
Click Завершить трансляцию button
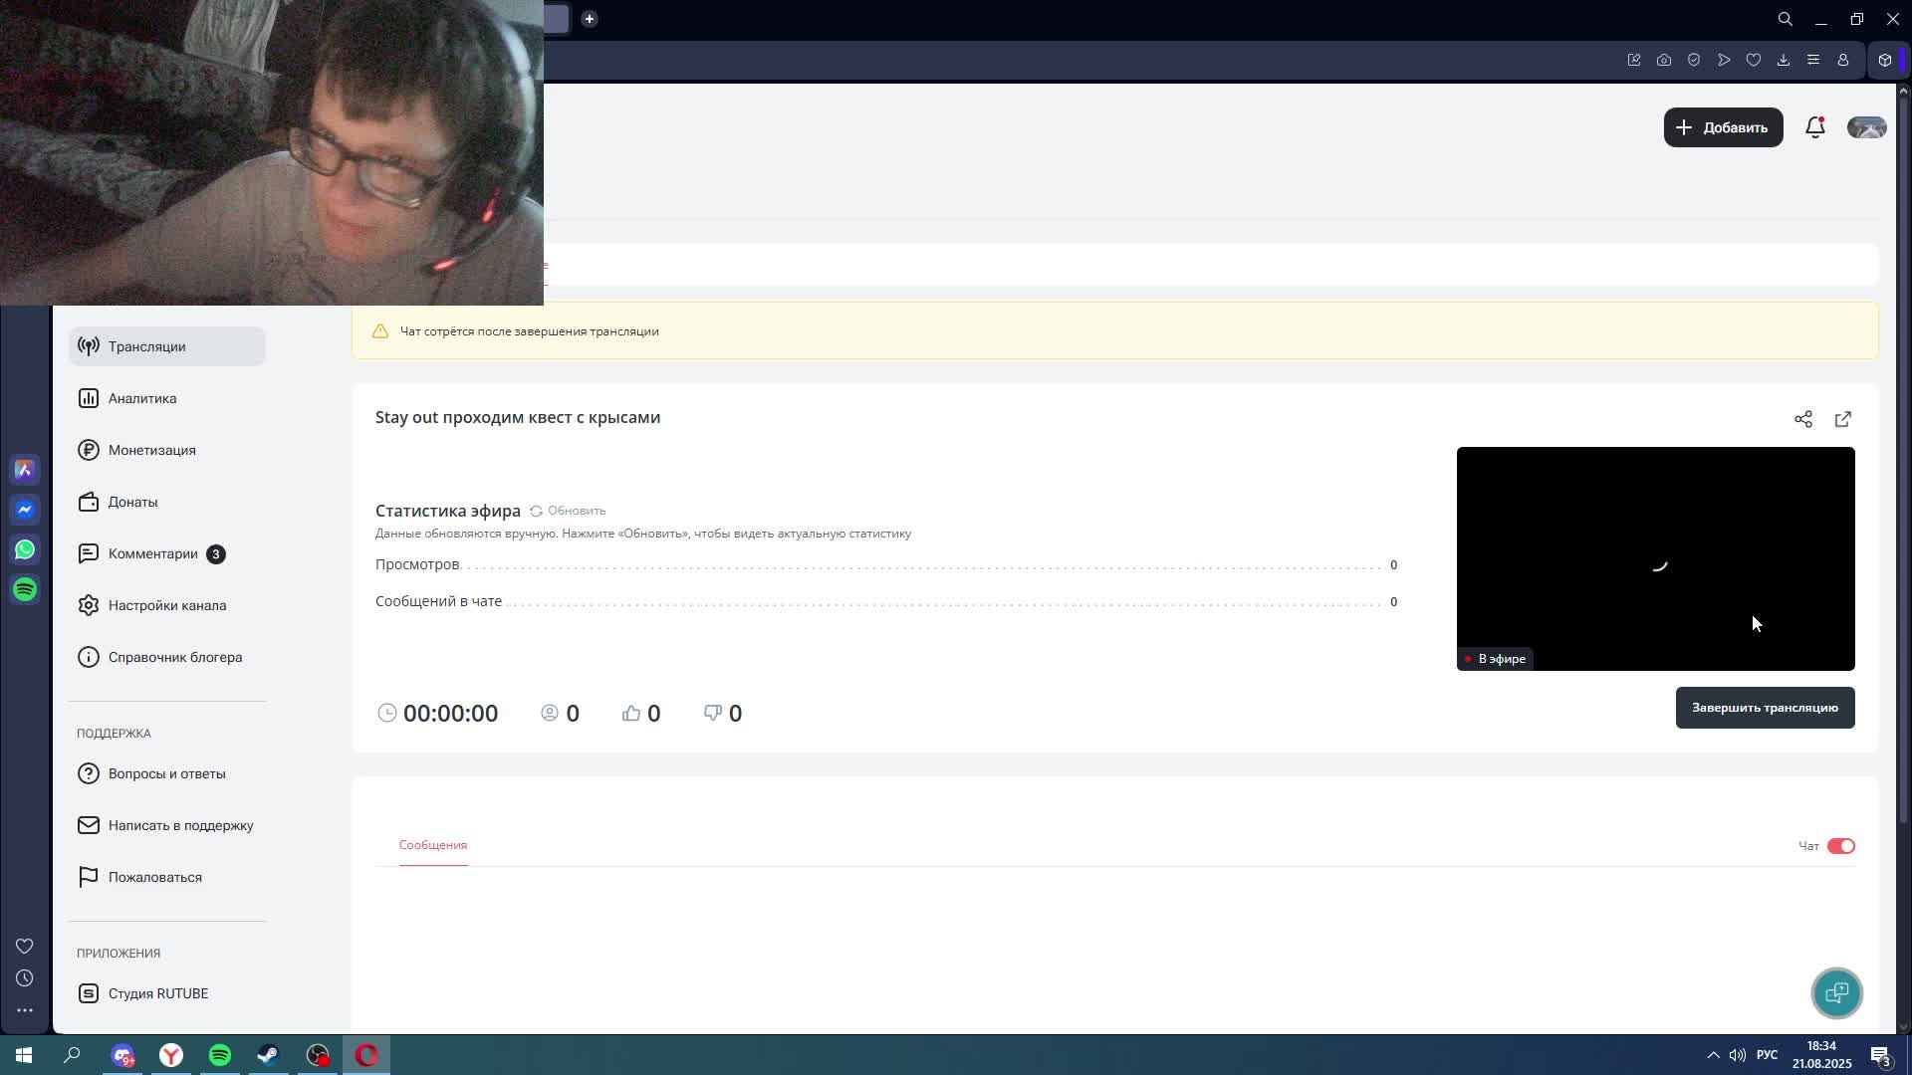(1765, 708)
